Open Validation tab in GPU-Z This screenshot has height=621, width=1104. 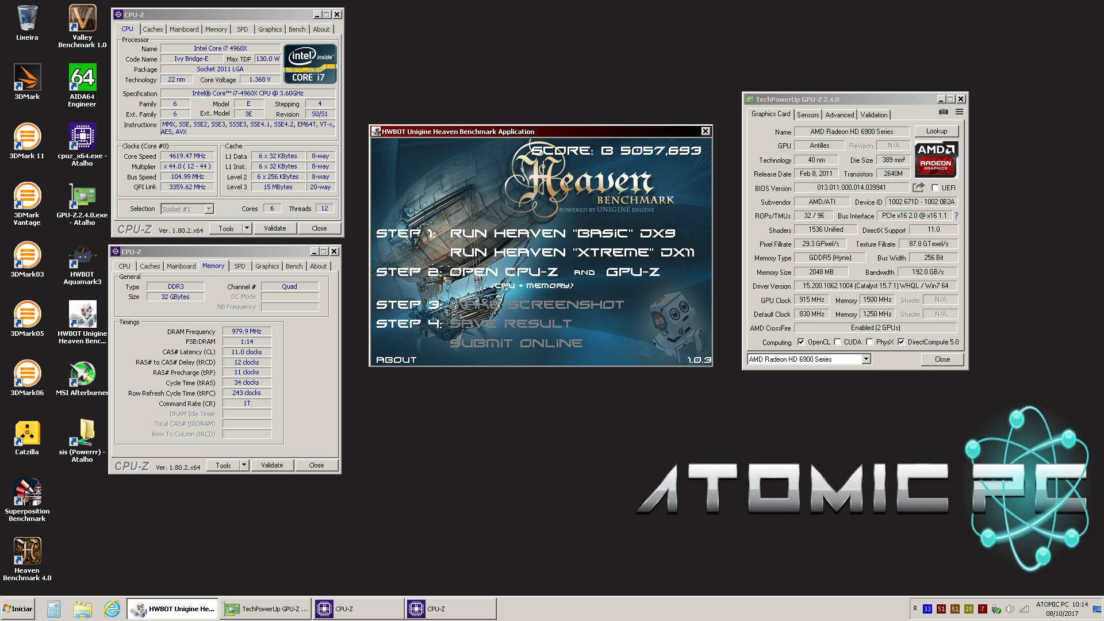[874, 115]
